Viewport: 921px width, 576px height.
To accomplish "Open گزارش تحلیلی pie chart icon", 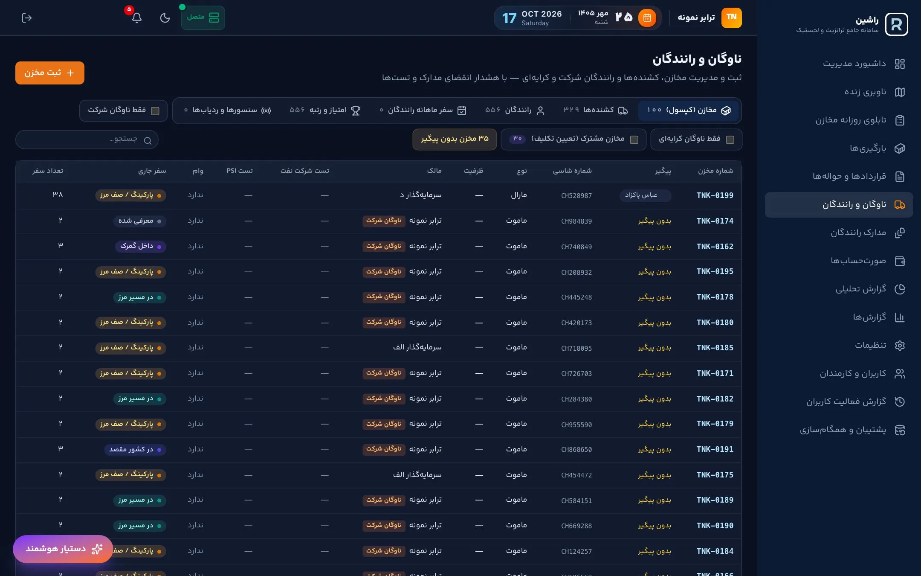I will [900, 289].
